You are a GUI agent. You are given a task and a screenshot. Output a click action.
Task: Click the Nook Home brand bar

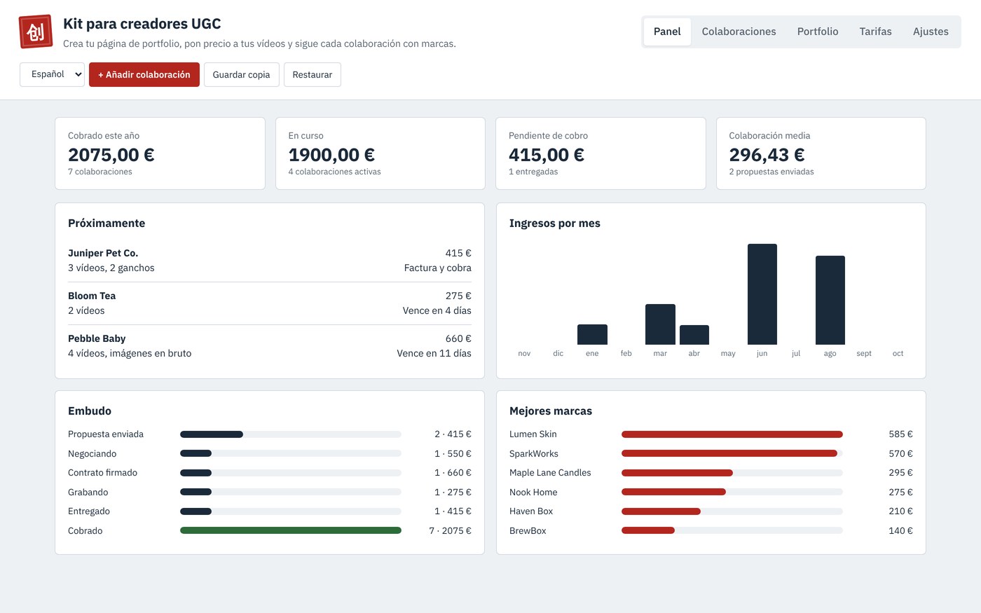point(673,492)
